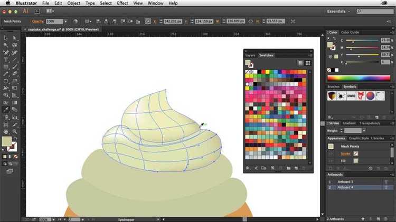Open the Opacity dropdown arrow

65,22
